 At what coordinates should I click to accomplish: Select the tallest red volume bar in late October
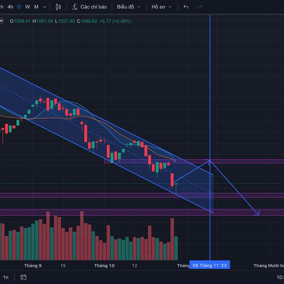(x=172, y=239)
